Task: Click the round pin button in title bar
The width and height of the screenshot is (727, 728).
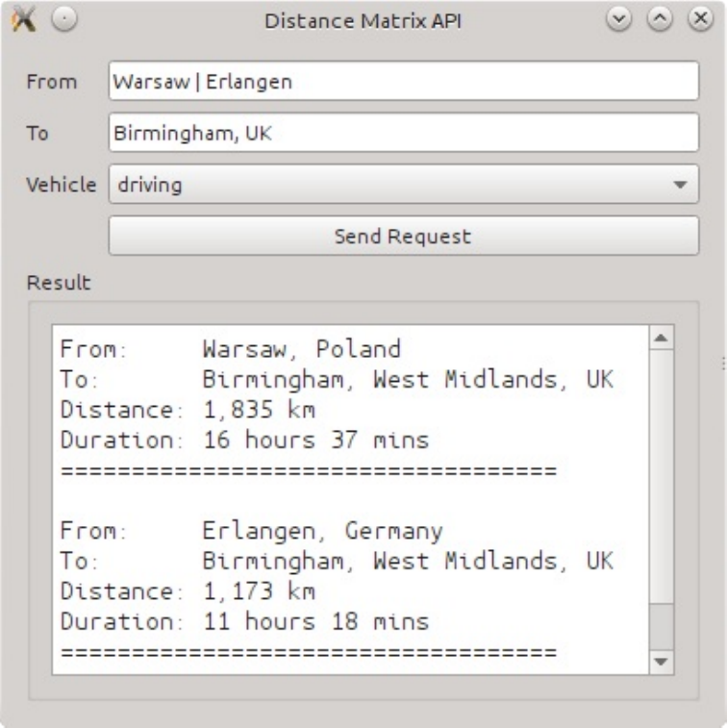Action: [x=64, y=19]
